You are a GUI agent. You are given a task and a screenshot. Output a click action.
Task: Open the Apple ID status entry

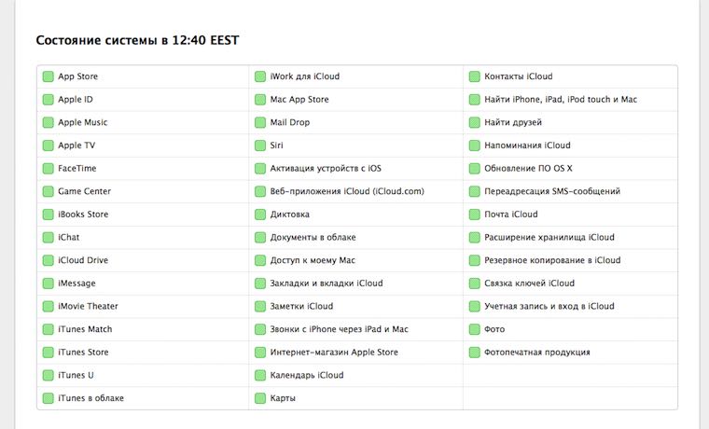76,100
